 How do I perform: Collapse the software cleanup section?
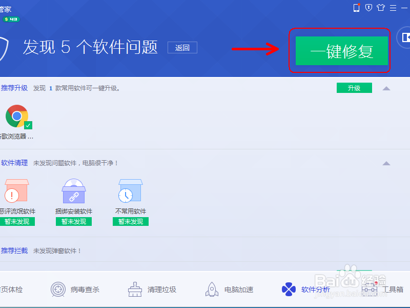(386, 163)
